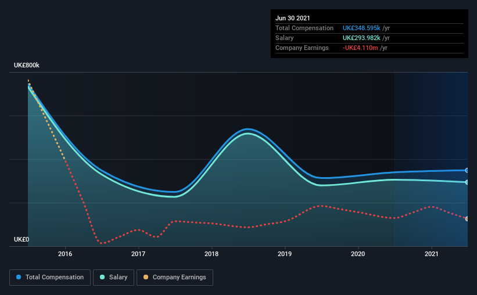Image resolution: width=477 pixels, height=295 pixels.
Task: Click the UK£348.595k total compensation value
Action: (361, 28)
